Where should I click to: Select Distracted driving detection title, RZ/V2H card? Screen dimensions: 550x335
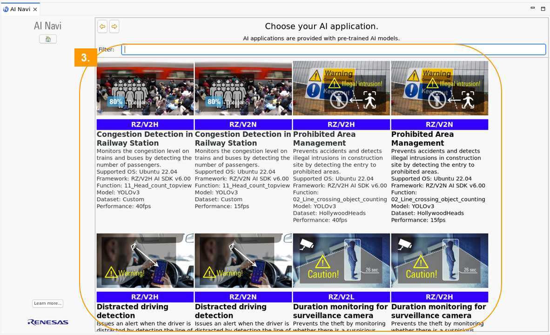[133, 311]
